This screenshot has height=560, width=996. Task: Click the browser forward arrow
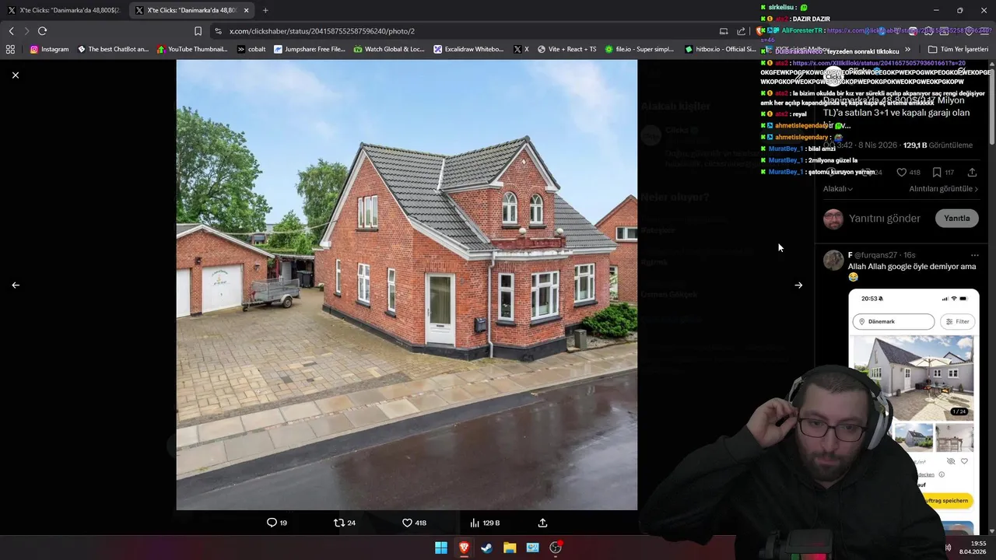coord(26,31)
